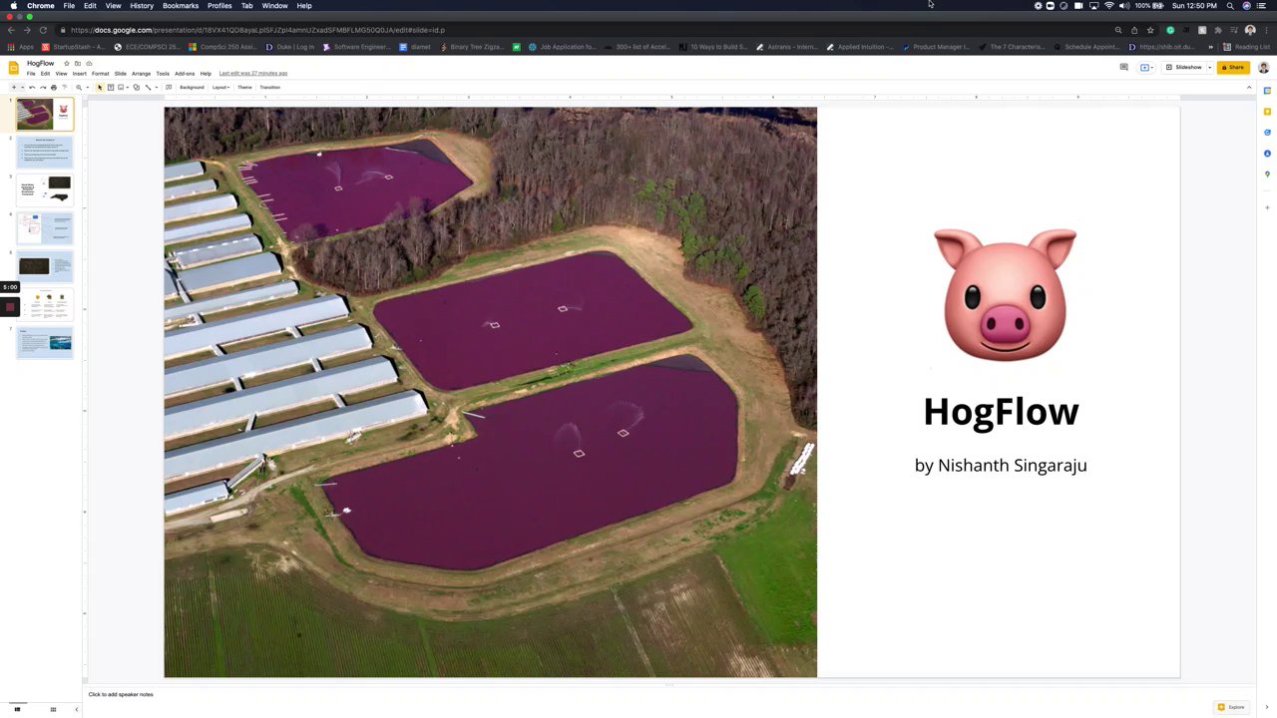Choose the arrow select cursor tool
The height and width of the screenshot is (718, 1277).
coord(100,88)
